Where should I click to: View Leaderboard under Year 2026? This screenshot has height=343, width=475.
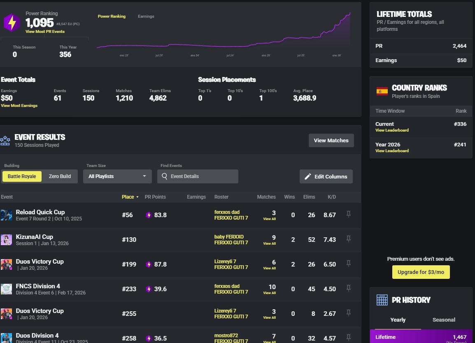392,151
